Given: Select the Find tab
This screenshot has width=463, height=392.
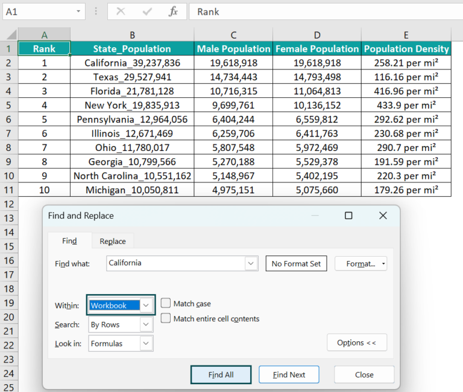Looking at the screenshot, I should 69,241.
